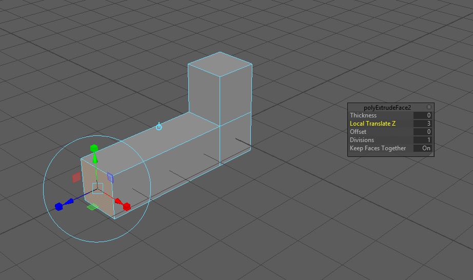Click the Divisions label
The image size is (473, 280).
tap(362, 140)
